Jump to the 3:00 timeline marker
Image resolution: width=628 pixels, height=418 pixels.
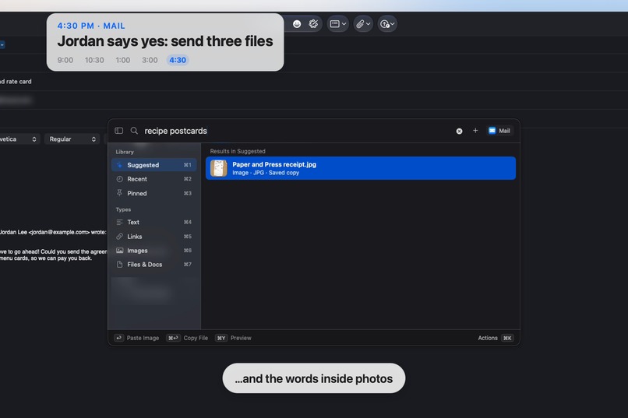point(150,60)
